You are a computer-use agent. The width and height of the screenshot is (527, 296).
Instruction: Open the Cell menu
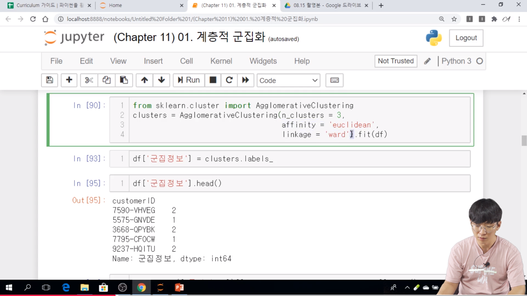pyautogui.click(x=186, y=61)
